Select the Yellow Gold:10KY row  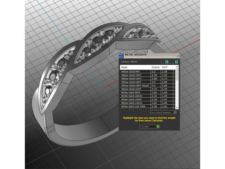148,75
